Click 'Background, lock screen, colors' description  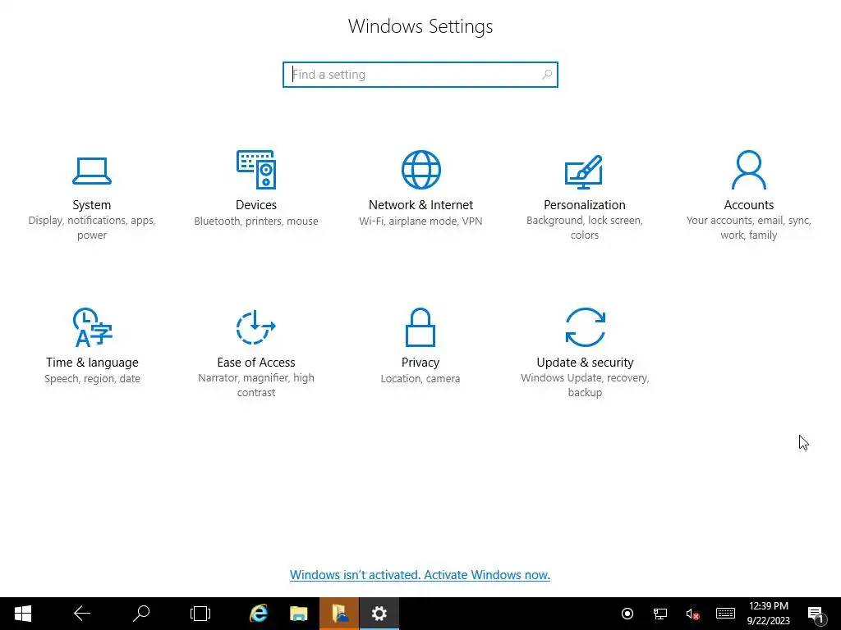tap(585, 228)
